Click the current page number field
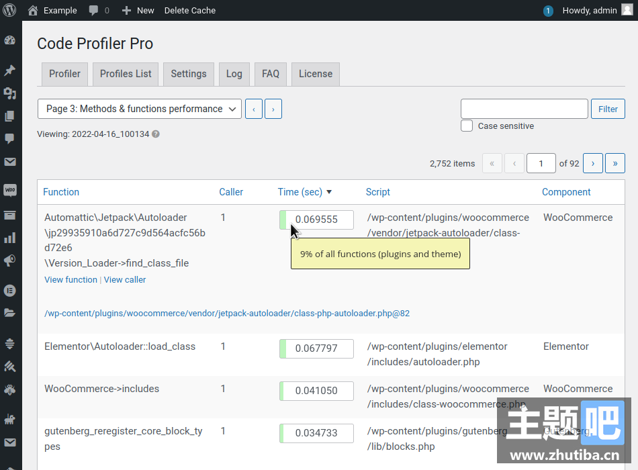This screenshot has height=470, width=638. (541, 163)
